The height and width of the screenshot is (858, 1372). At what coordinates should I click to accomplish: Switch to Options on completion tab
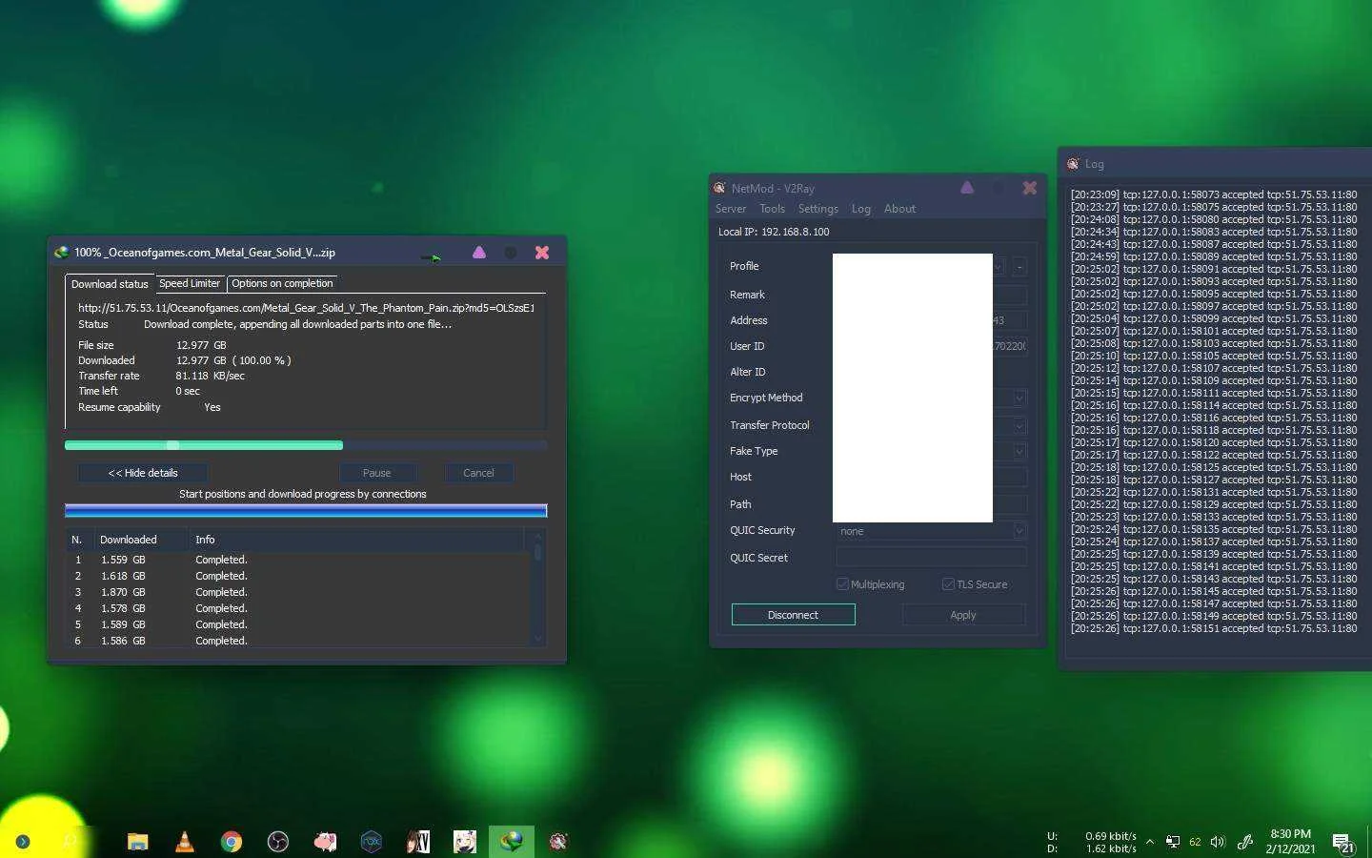coord(282,283)
